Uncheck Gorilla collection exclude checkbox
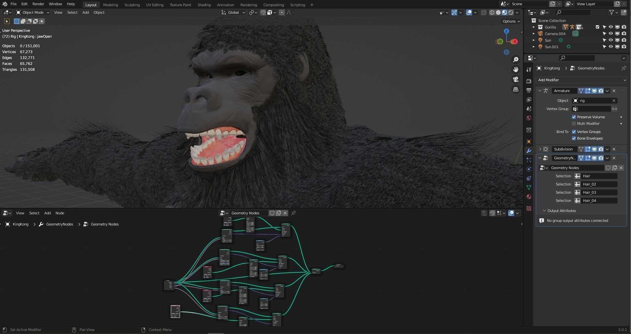This screenshot has height=334, width=631. coord(597,27)
